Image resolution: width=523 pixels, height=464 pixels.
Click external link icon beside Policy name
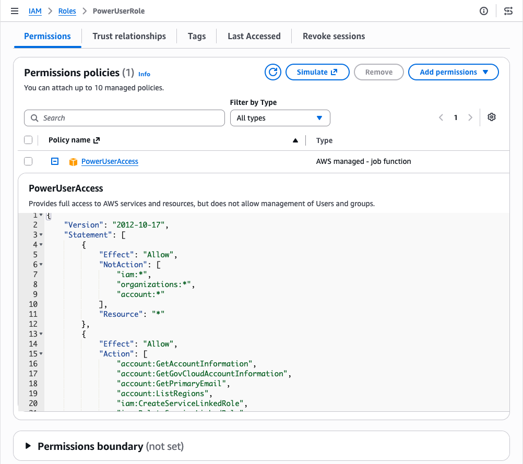pyautogui.click(x=97, y=140)
